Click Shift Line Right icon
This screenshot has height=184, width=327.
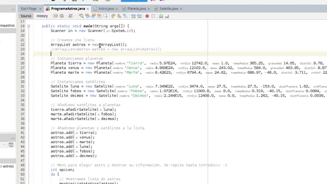[139, 16]
